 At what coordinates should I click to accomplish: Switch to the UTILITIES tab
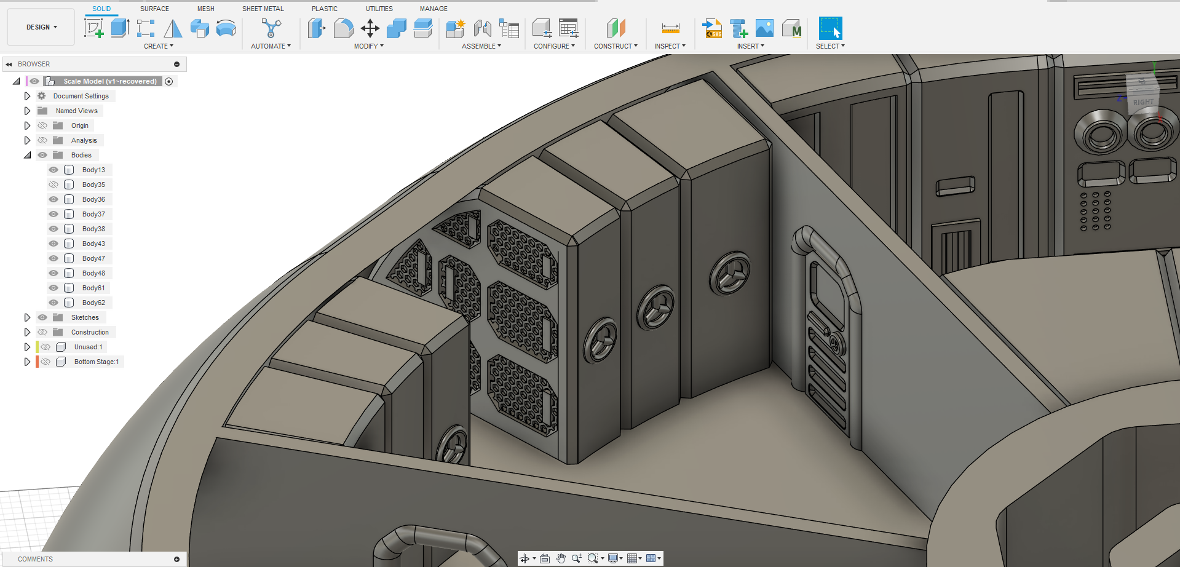(x=379, y=9)
